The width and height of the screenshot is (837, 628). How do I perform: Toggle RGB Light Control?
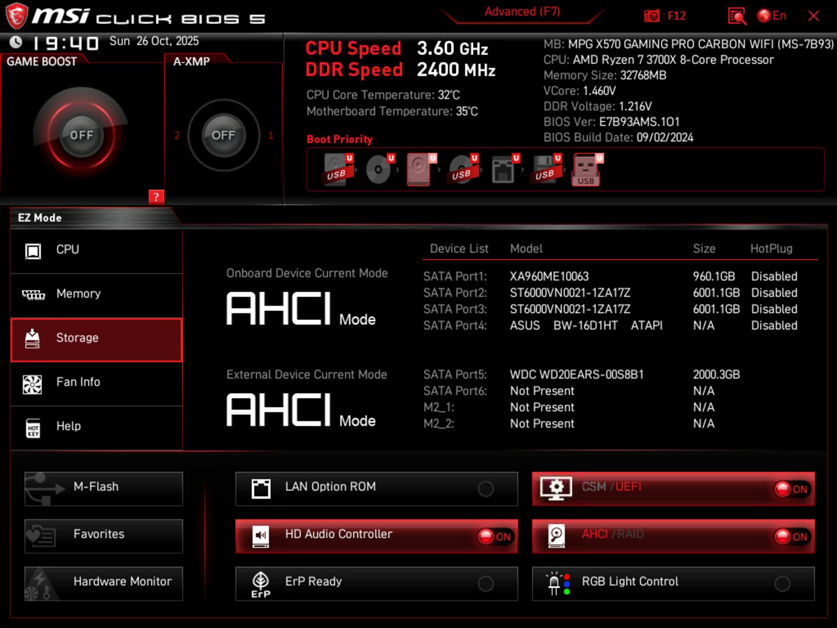pyautogui.click(x=782, y=584)
